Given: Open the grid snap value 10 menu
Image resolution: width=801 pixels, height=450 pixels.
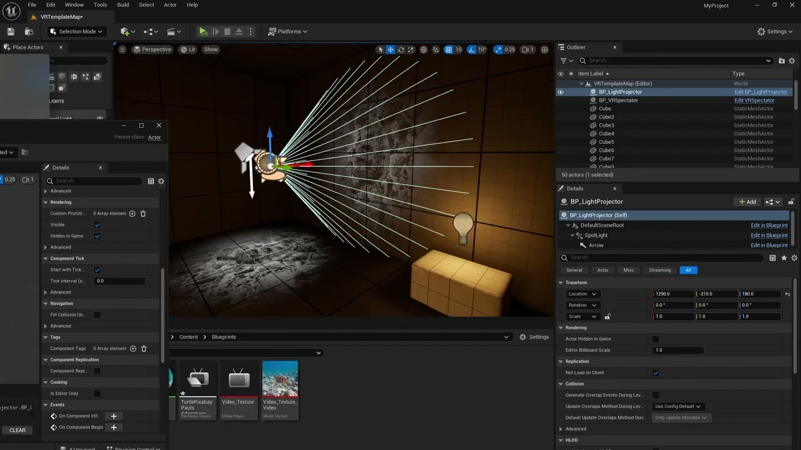Looking at the screenshot, I should click(458, 49).
